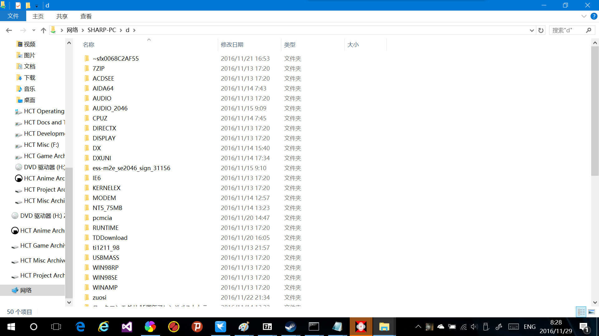Open command prompt from taskbar
The image size is (599, 336).
(x=314, y=327)
